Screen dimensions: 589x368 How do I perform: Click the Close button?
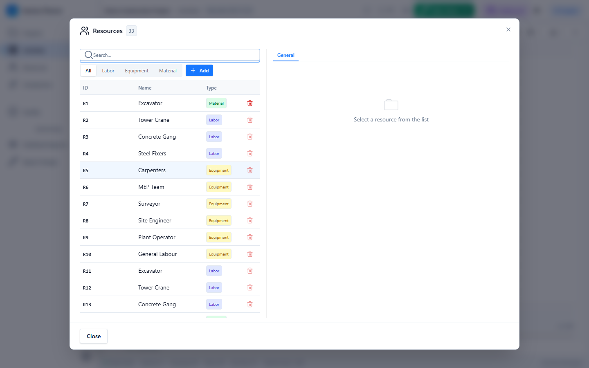pos(94,336)
